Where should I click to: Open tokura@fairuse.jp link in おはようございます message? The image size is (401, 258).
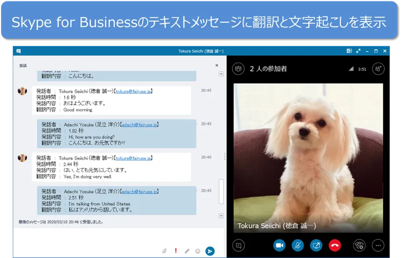133,92
